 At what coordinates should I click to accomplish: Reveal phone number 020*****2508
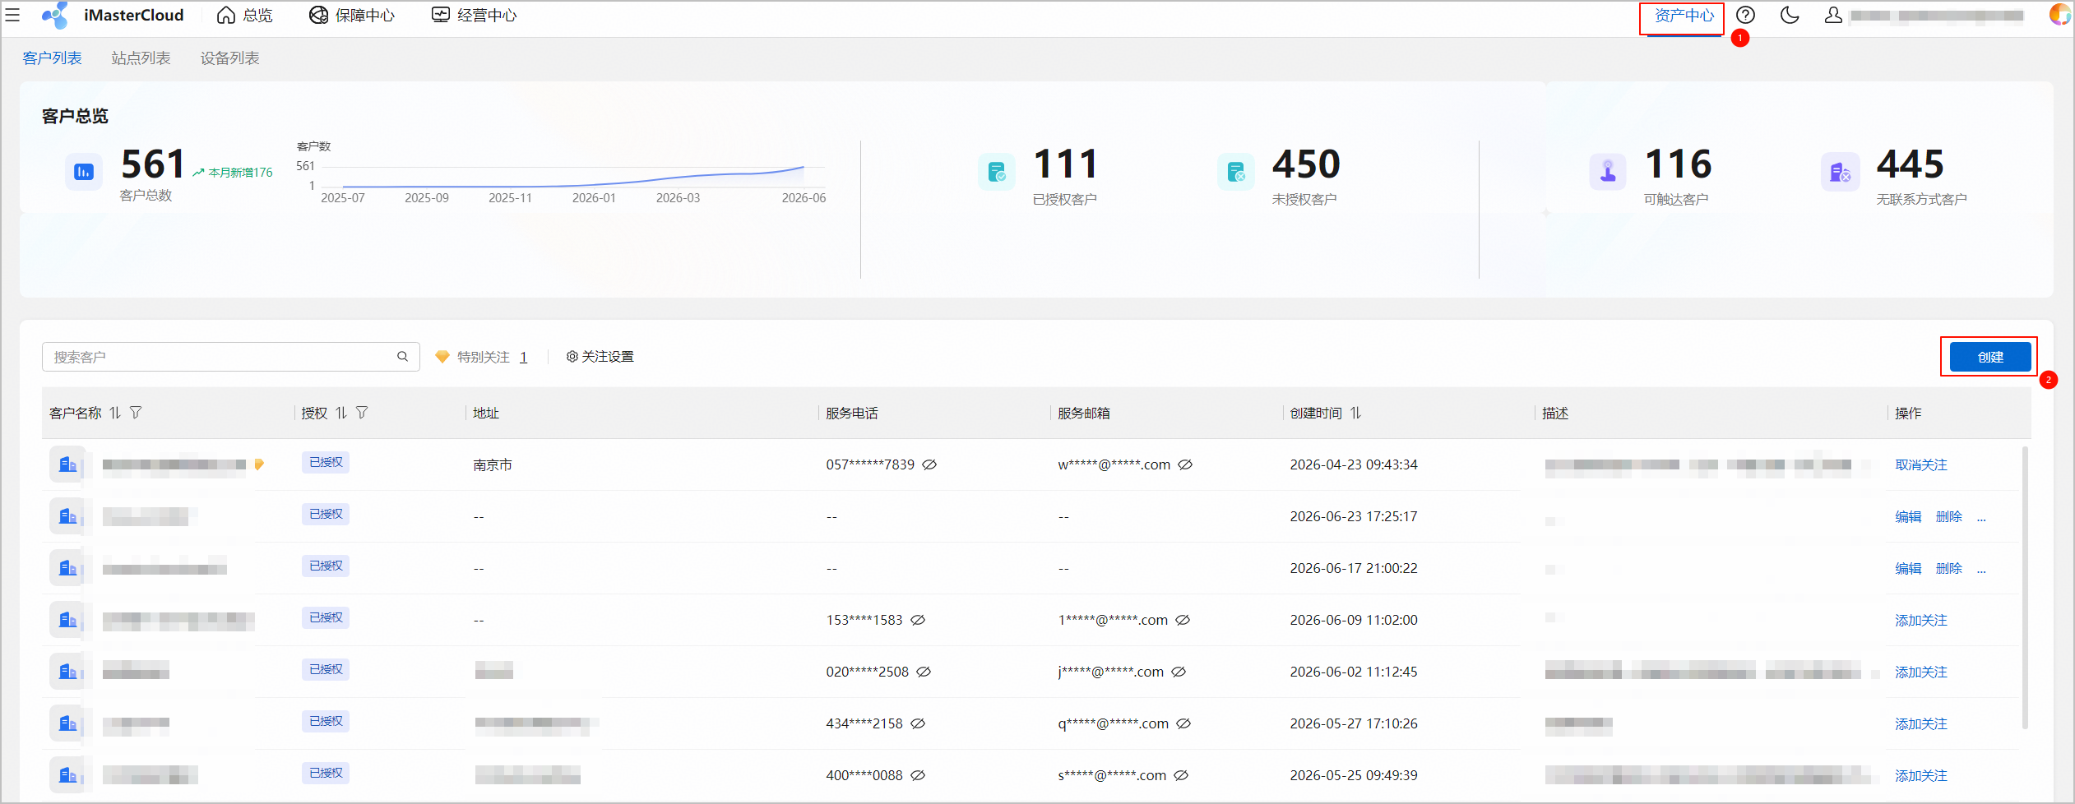pos(924,672)
